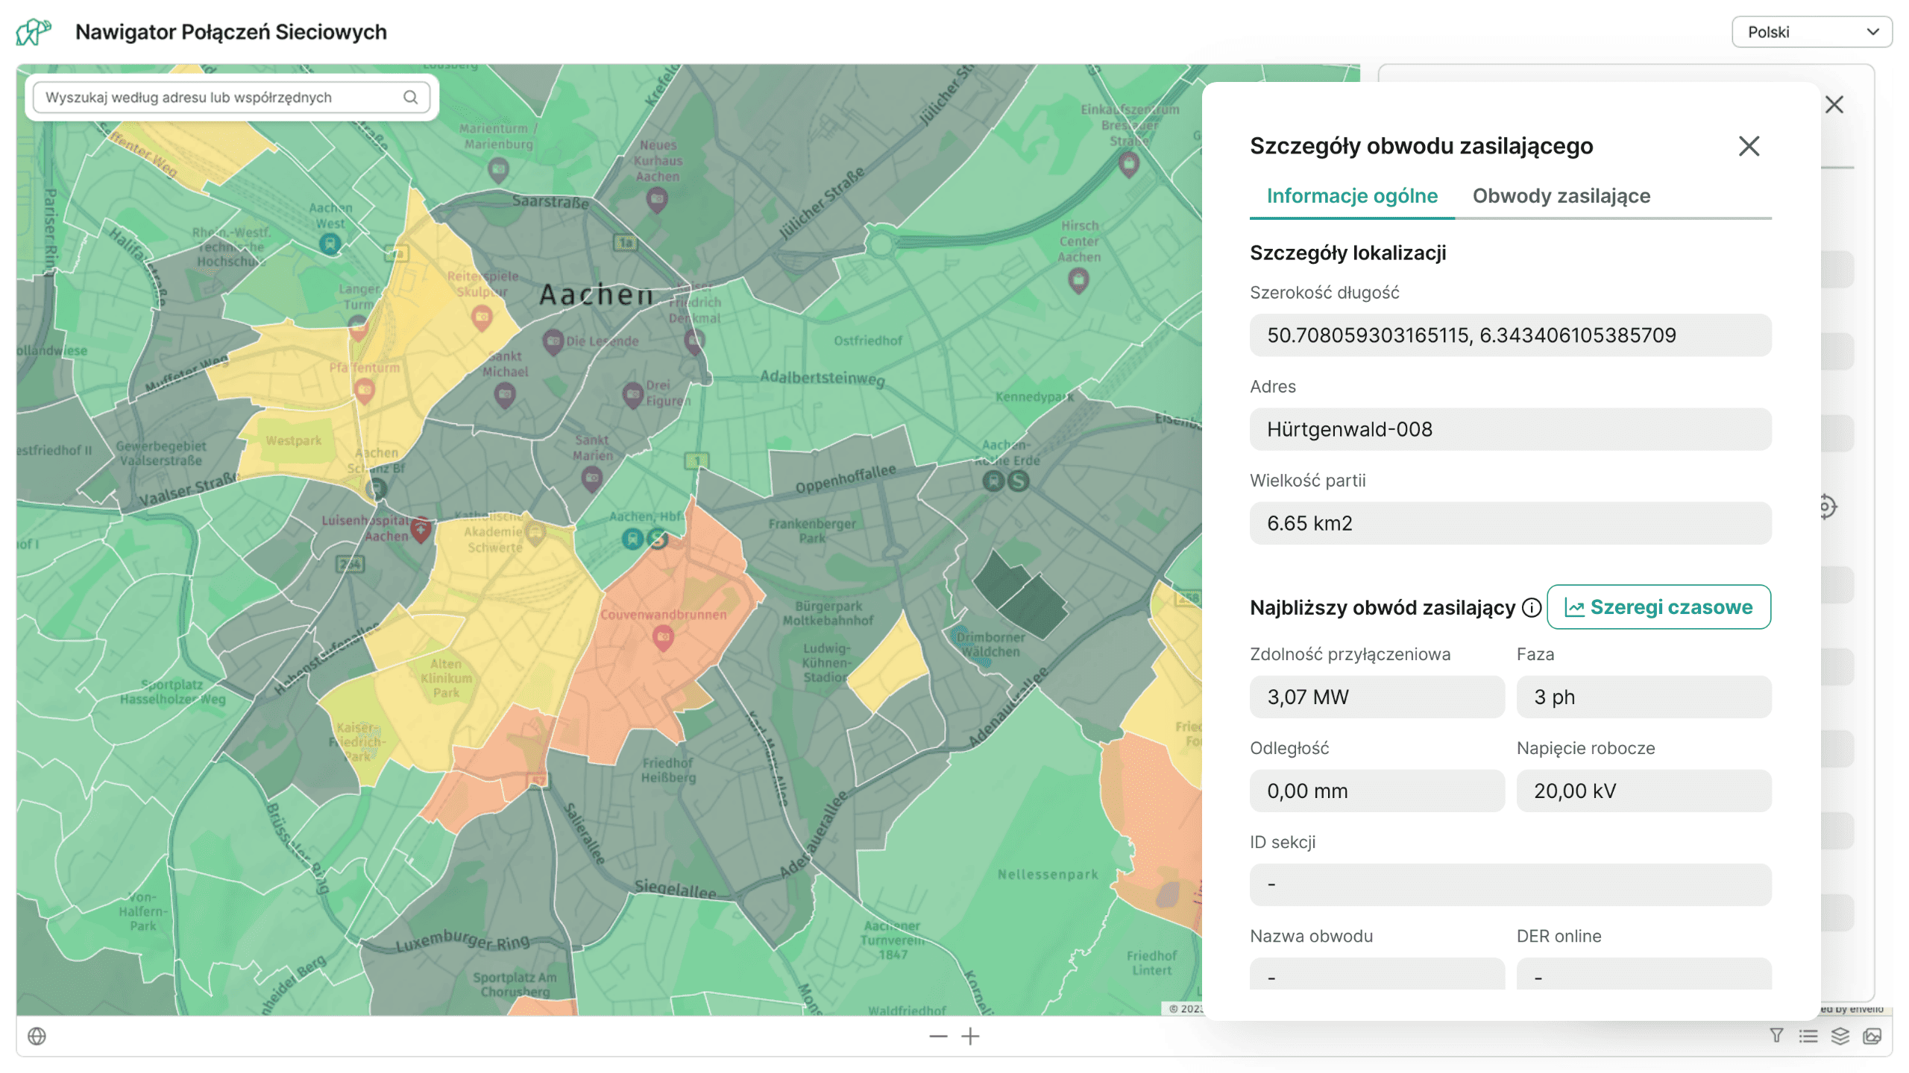Open the map filter funnel icon
The height and width of the screenshot is (1073, 1909).
[x=1776, y=1036]
